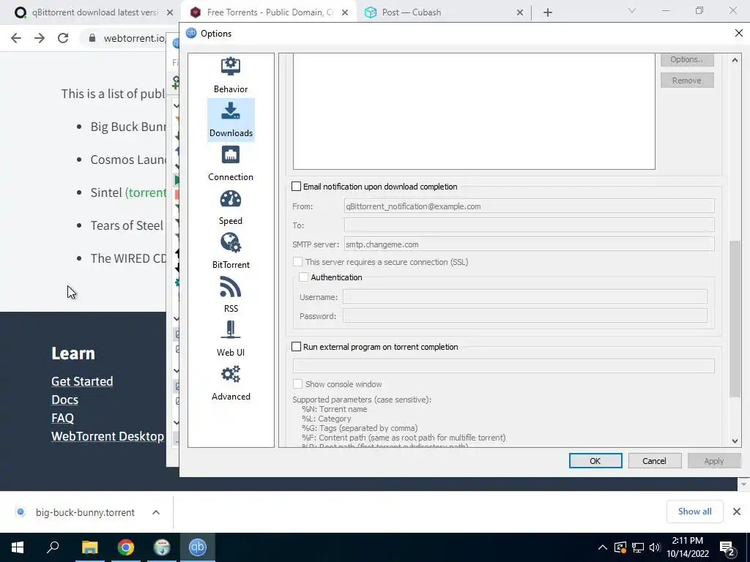Open Windows taskbar search
The image size is (750, 562).
(53, 547)
